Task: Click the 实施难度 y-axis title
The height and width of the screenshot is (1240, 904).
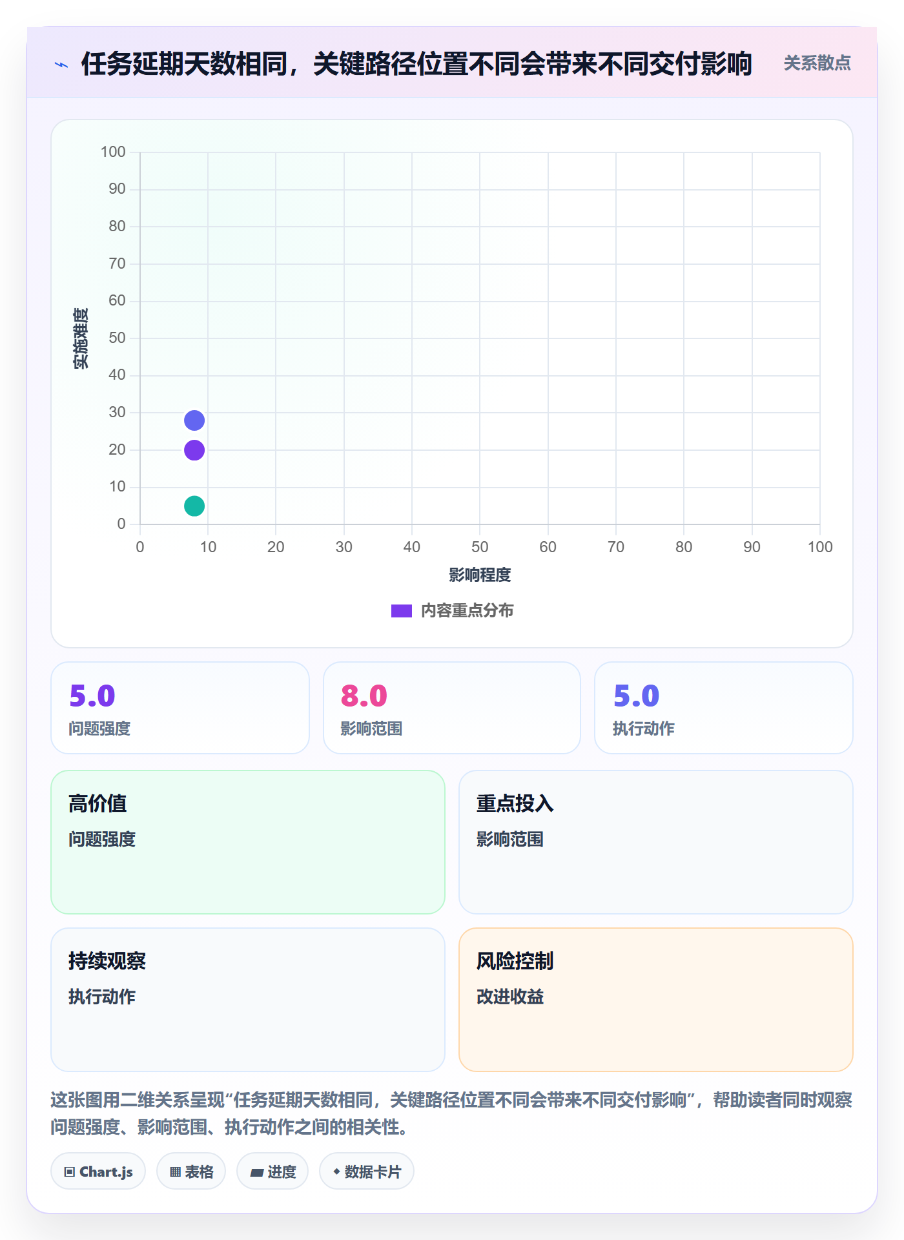Action: point(81,338)
